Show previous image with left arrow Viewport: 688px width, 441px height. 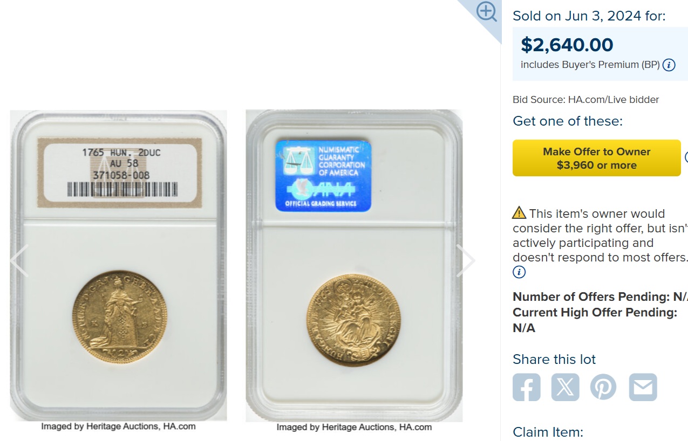tap(19, 261)
